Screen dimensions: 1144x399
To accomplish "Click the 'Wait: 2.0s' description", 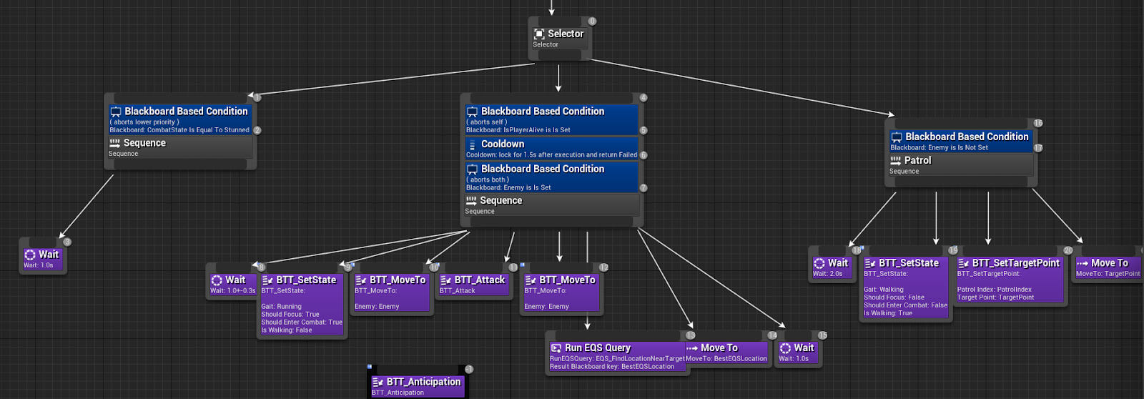I will pyautogui.click(x=828, y=273).
